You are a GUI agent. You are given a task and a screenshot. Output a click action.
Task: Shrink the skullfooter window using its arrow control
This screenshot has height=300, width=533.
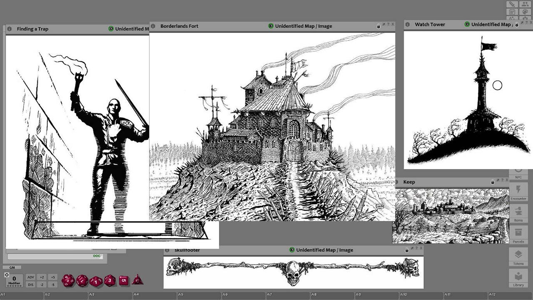pyautogui.click(x=412, y=249)
